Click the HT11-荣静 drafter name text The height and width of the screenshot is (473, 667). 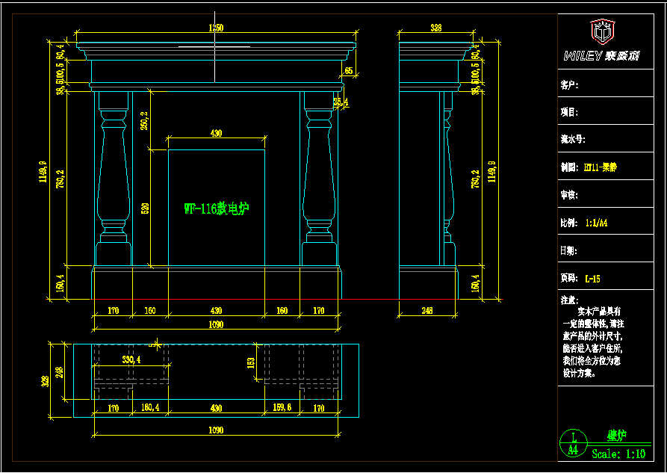click(x=600, y=167)
